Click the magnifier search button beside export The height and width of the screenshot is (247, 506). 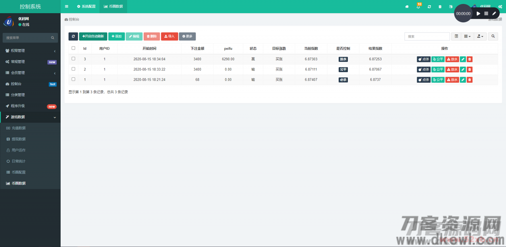pos(493,36)
